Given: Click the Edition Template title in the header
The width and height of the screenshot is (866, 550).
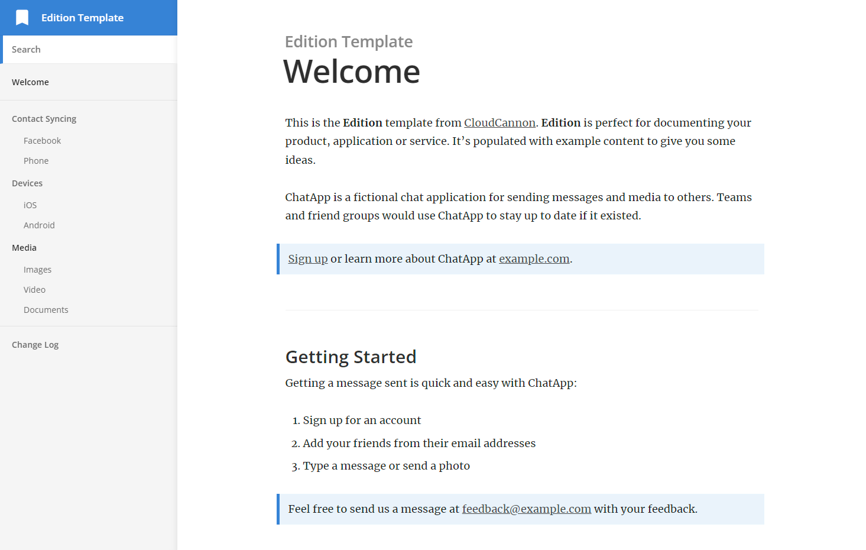Looking at the screenshot, I should click(x=82, y=17).
